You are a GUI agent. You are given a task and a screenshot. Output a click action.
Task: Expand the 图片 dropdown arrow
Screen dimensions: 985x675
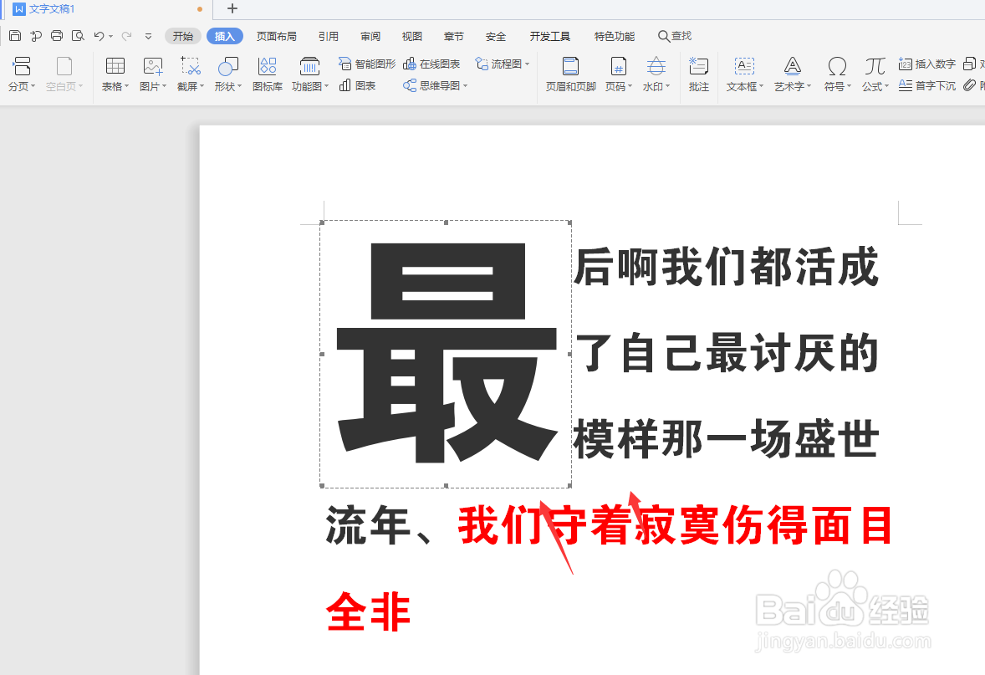(x=165, y=86)
